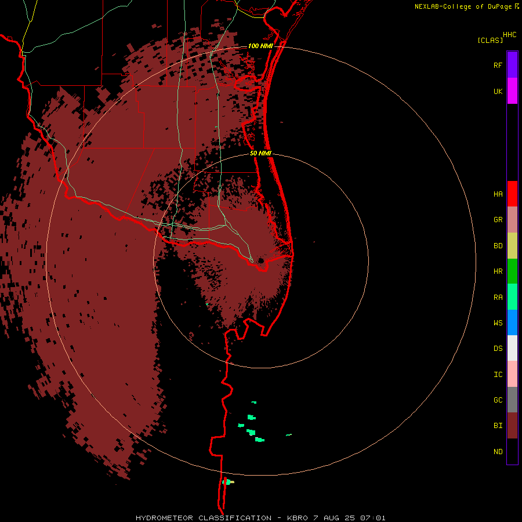Click the HR legend label
This screenshot has width=522, height=522.
(498, 271)
